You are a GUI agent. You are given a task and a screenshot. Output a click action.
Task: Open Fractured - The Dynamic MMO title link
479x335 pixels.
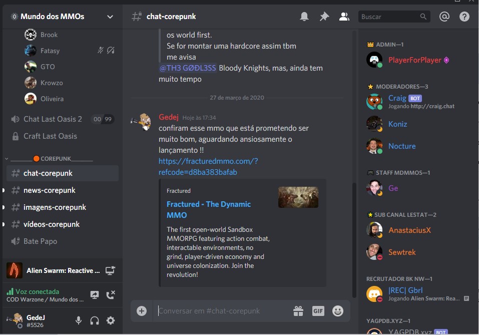pyautogui.click(x=209, y=210)
